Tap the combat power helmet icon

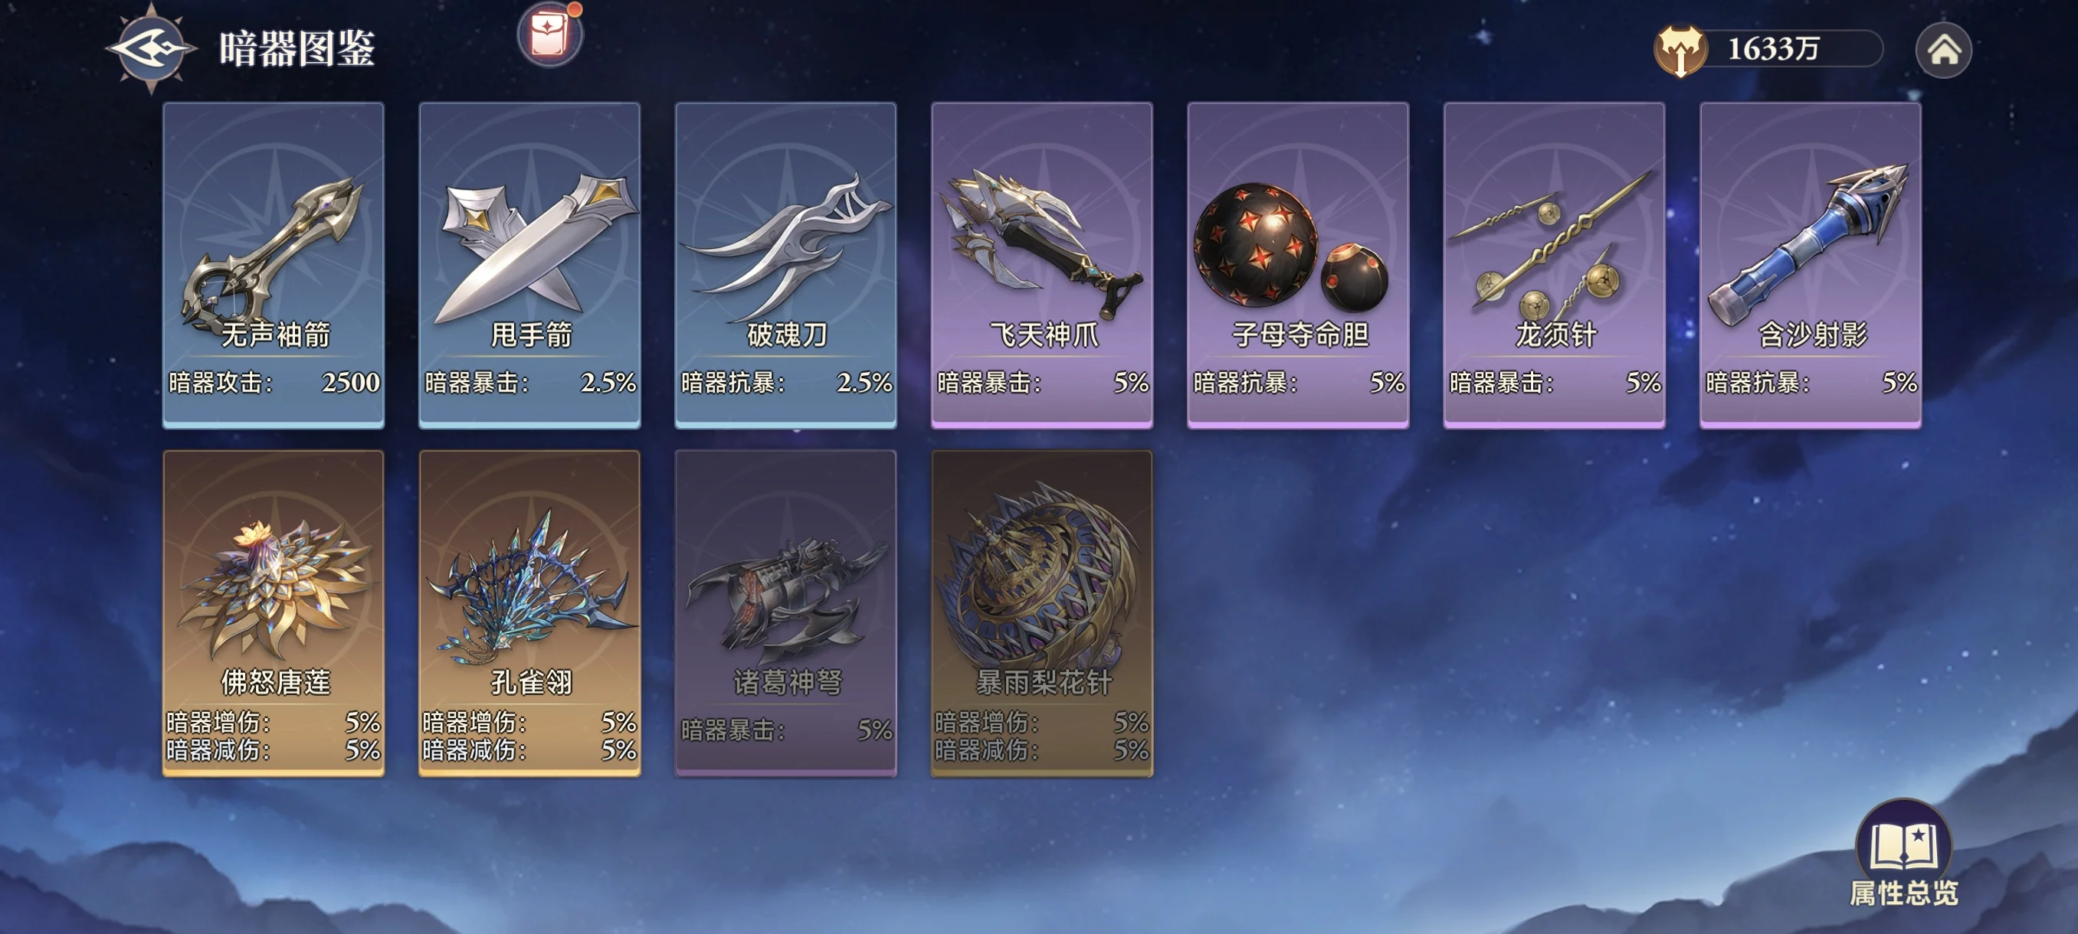1680,50
